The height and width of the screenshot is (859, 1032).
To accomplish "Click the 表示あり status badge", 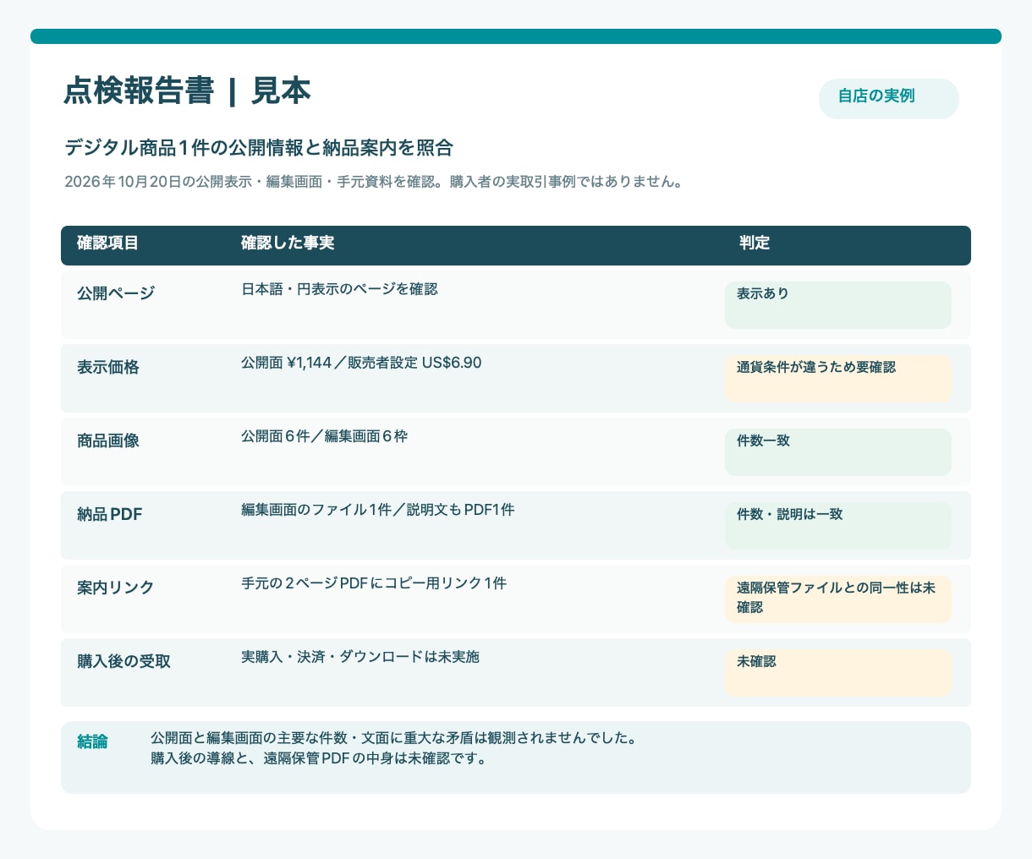I will (837, 305).
